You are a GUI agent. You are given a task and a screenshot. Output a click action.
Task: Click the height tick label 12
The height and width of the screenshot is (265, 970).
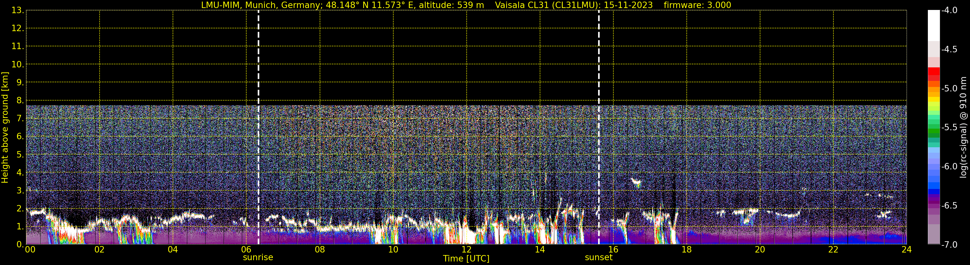17,29
